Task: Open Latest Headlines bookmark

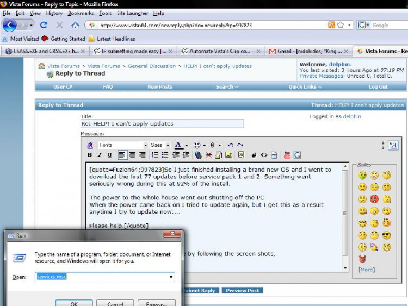Action: point(112,39)
